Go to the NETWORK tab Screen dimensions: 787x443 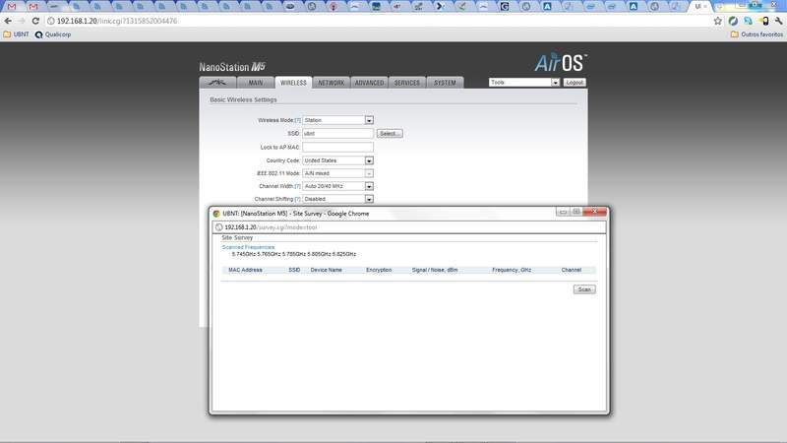coord(332,83)
